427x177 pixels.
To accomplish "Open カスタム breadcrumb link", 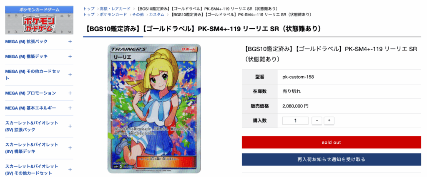I will click(157, 15).
